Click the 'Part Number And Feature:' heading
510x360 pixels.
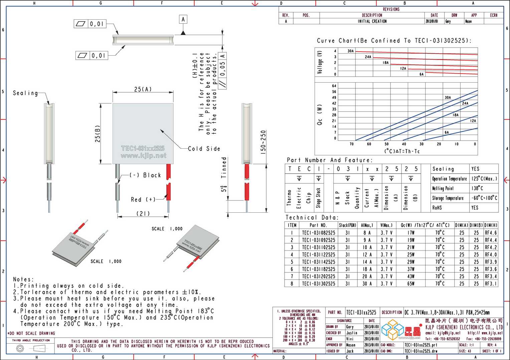(329, 160)
